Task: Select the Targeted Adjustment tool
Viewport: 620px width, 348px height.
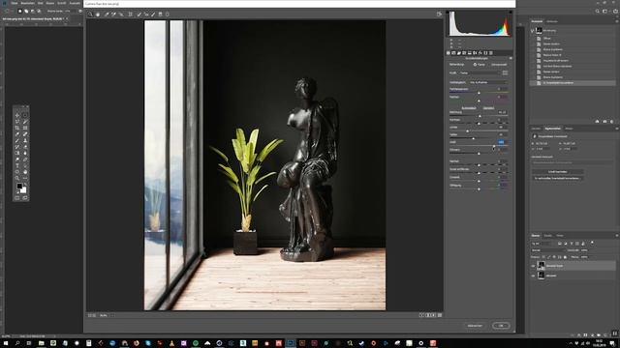Action: pos(121,14)
